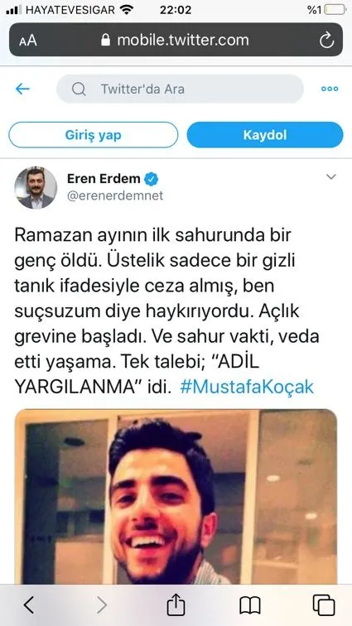This screenshot has width=352, height=626.
Task: Open Eren Erdem's profile picture
Action: (x=36, y=188)
